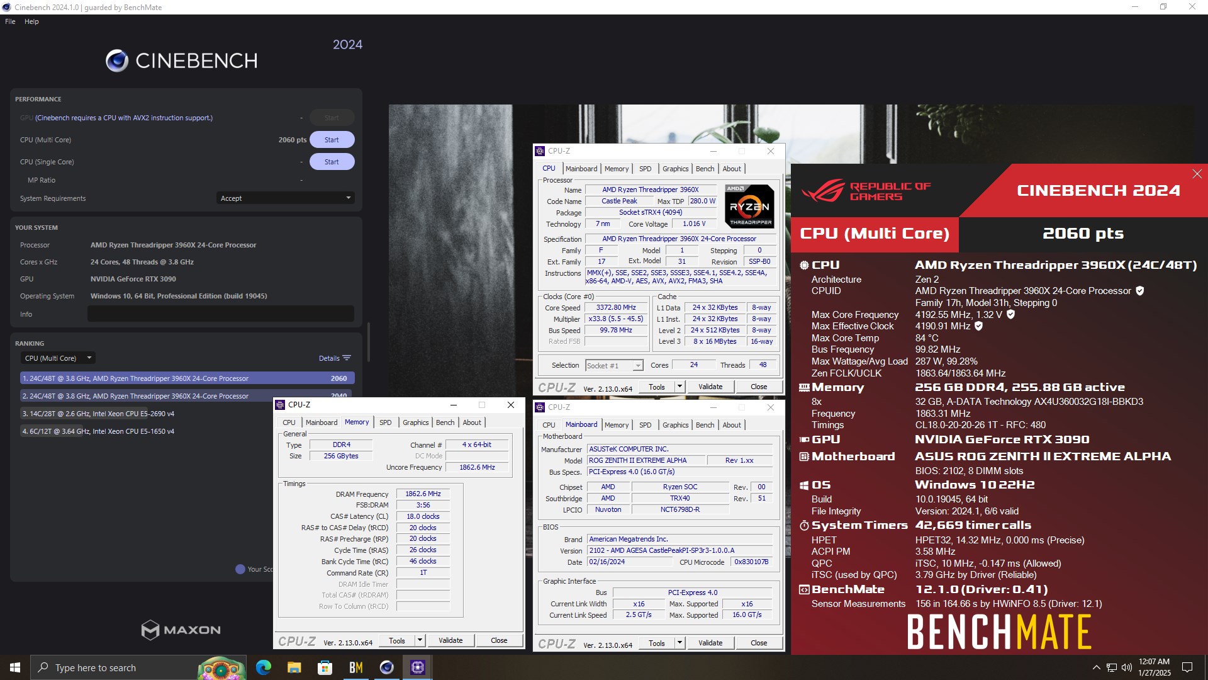Click the ranking Details filter icon

point(347,358)
